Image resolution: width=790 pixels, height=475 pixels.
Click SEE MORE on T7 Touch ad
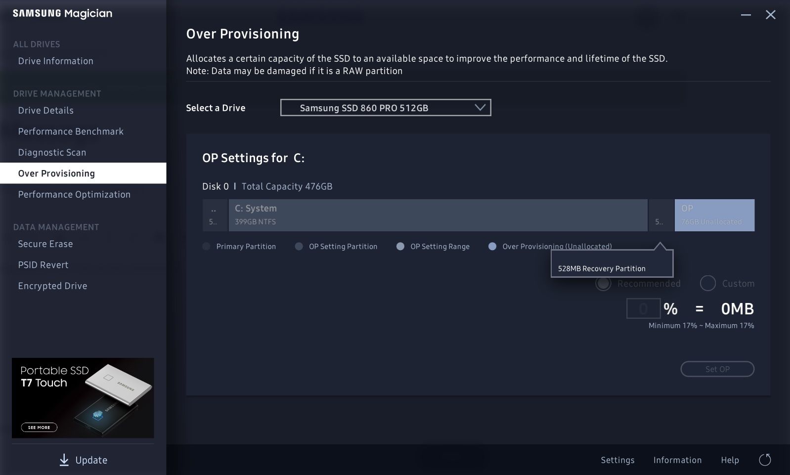click(39, 428)
